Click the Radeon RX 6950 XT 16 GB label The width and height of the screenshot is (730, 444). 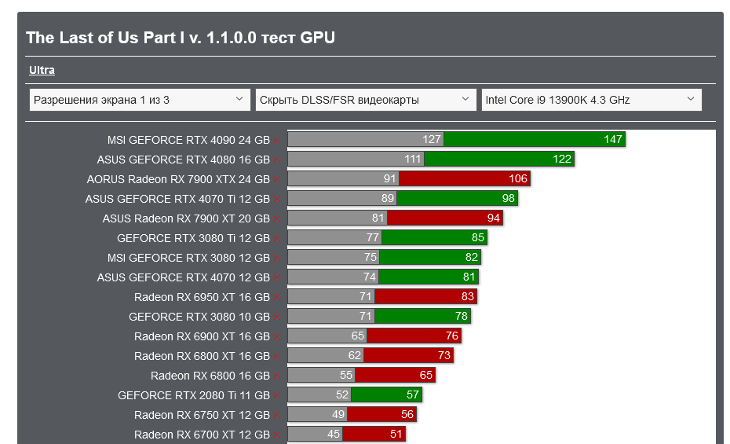pyautogui.click(x=202, y=297)
